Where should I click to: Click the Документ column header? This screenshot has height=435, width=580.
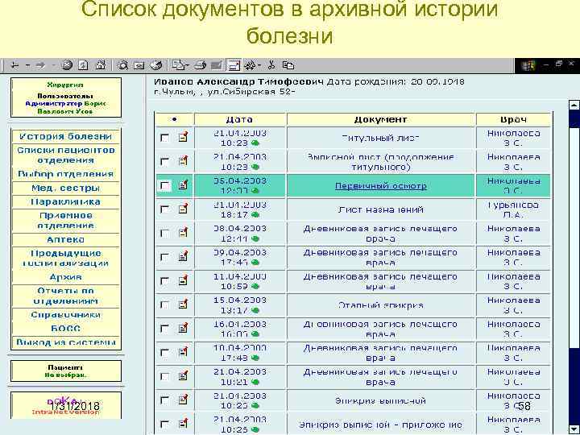tap(380, 119)
